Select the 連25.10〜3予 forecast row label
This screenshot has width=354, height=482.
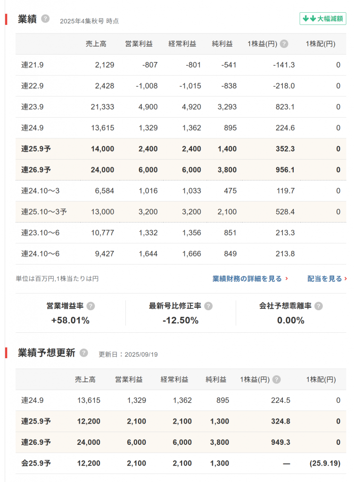pyautogui.click(x=44, y=212)
